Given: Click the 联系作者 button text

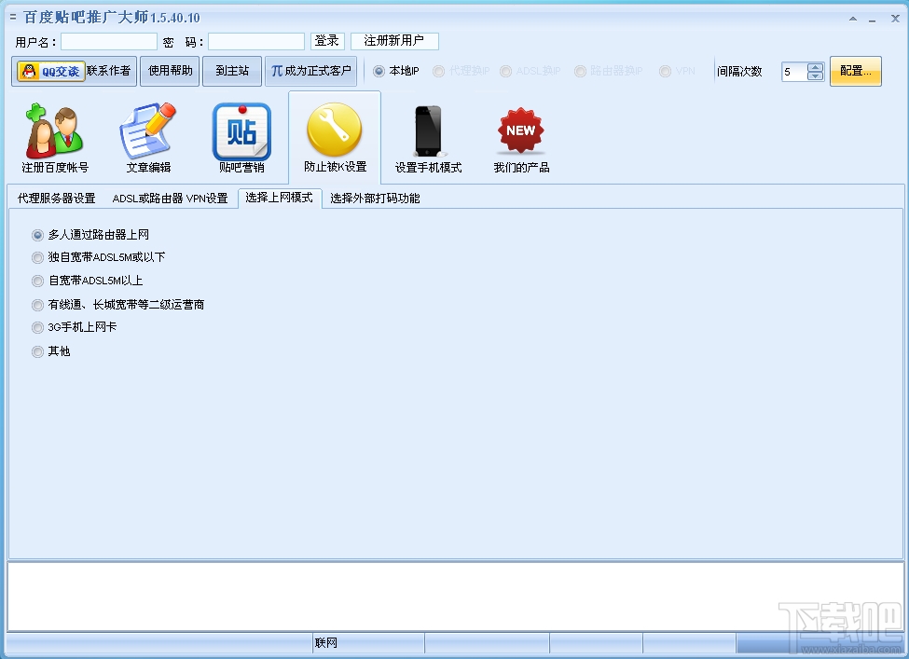Looking at the screenshot, I should point(108,71).
